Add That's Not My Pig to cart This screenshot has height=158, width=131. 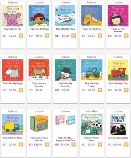21,36
